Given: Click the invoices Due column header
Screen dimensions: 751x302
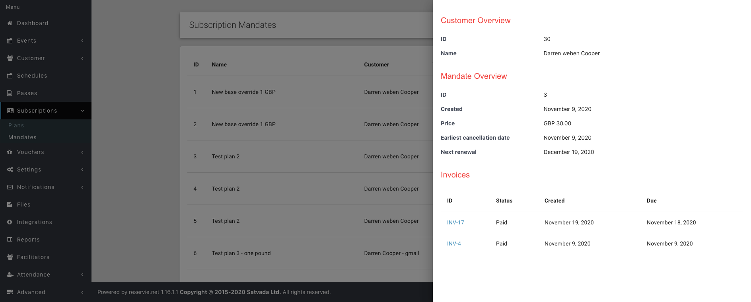Looking at the screenshot, I should 652,201.
